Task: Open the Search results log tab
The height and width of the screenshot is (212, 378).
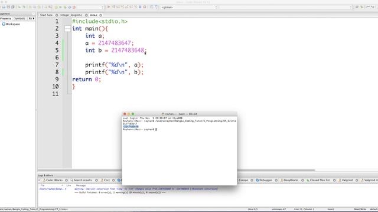Action: click(x=82, y=180)
